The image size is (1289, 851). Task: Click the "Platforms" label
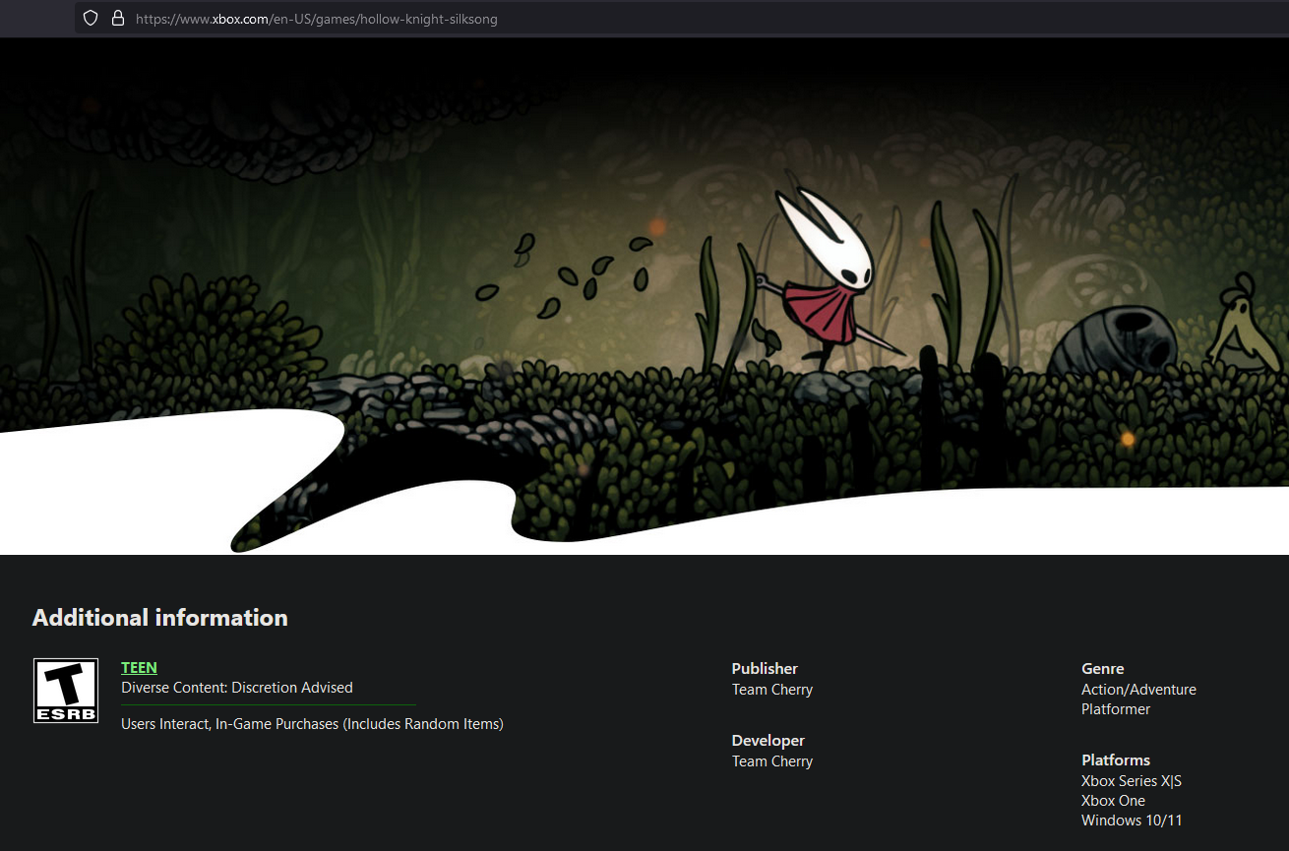tap(1116, 760)
